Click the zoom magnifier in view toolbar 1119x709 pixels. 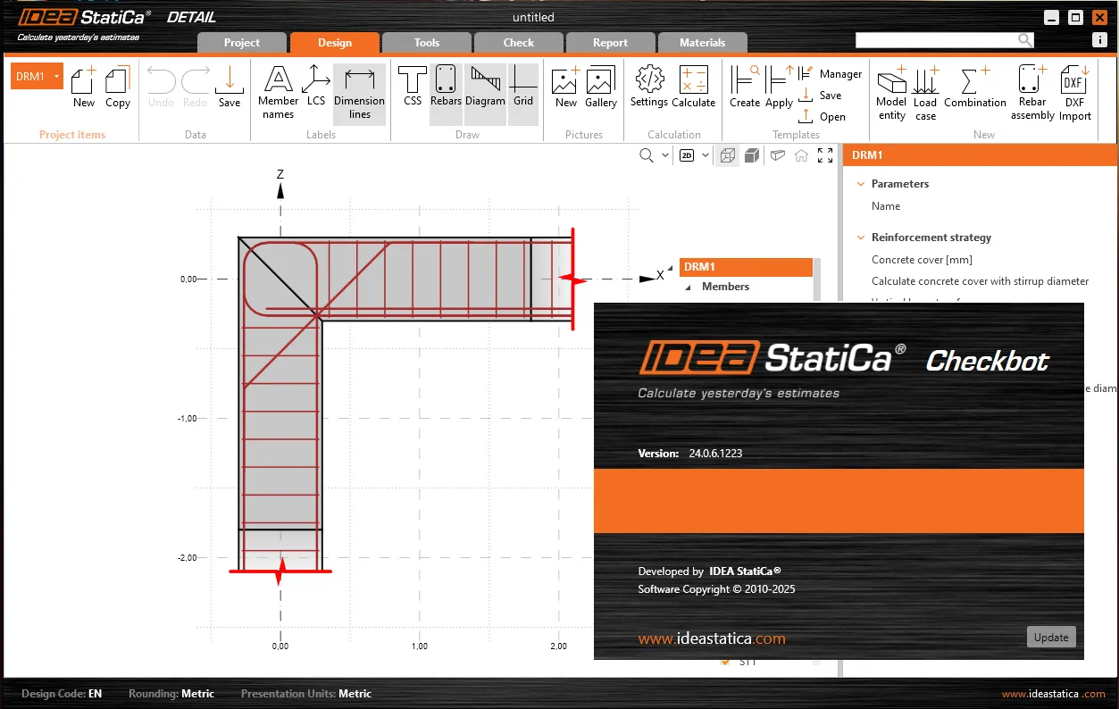point(647,155)
